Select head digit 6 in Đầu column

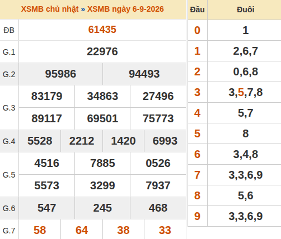(x=197, y=154)
